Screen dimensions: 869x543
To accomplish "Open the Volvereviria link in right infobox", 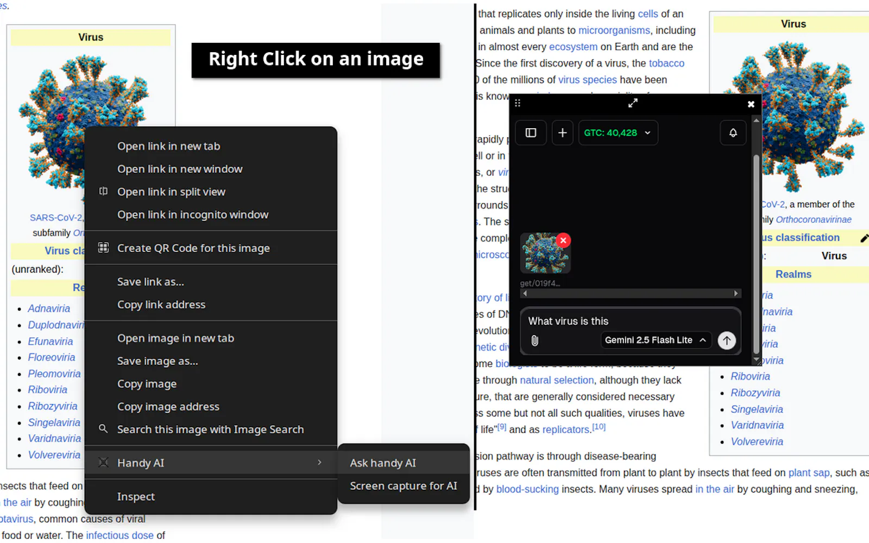I will click(x=757, y=441).
